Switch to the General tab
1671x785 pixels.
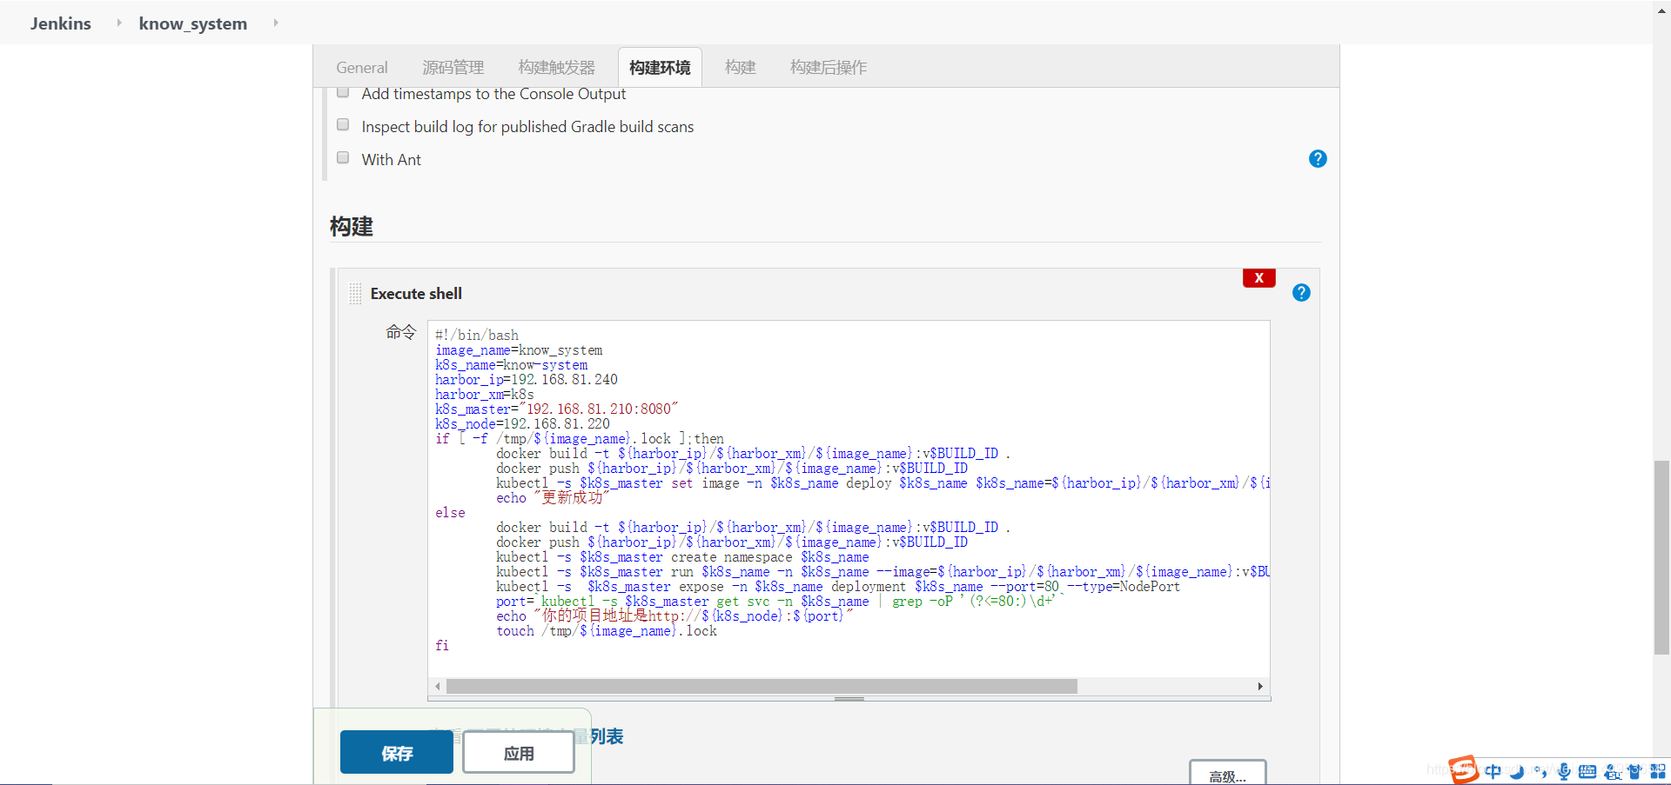point(362,67)
